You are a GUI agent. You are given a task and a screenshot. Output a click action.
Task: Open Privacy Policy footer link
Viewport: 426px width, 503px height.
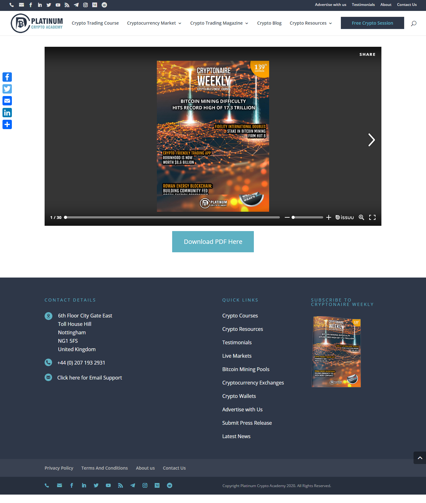click(59, 468)
